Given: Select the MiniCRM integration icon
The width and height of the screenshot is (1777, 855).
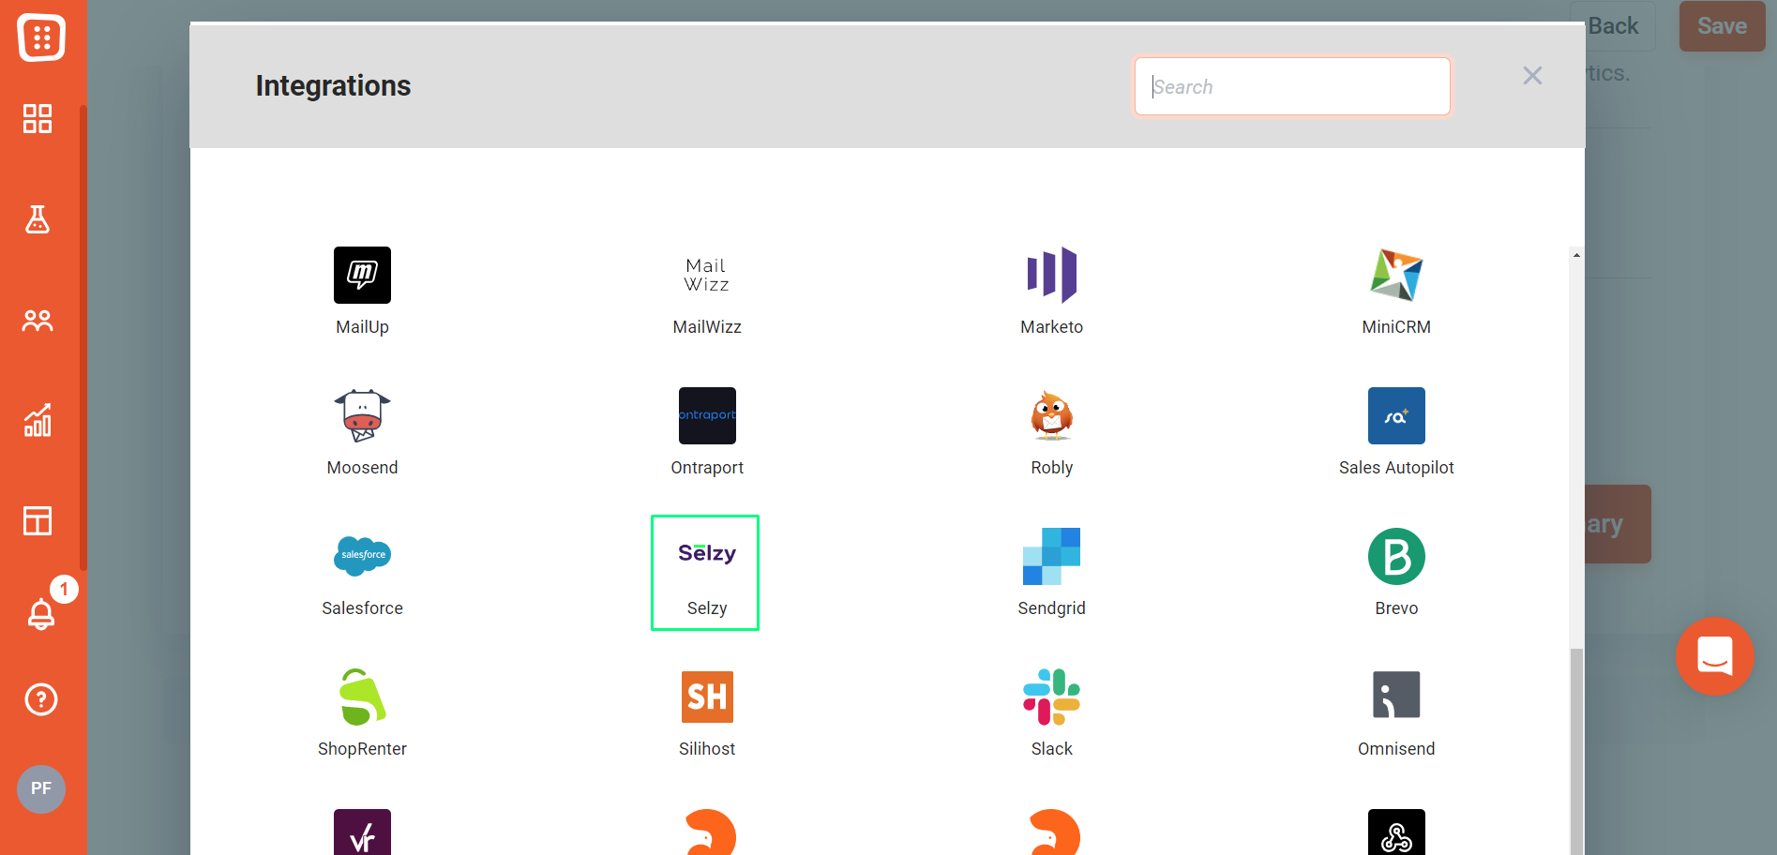Looking at the screenshot, I should (x=1396, y=275).
